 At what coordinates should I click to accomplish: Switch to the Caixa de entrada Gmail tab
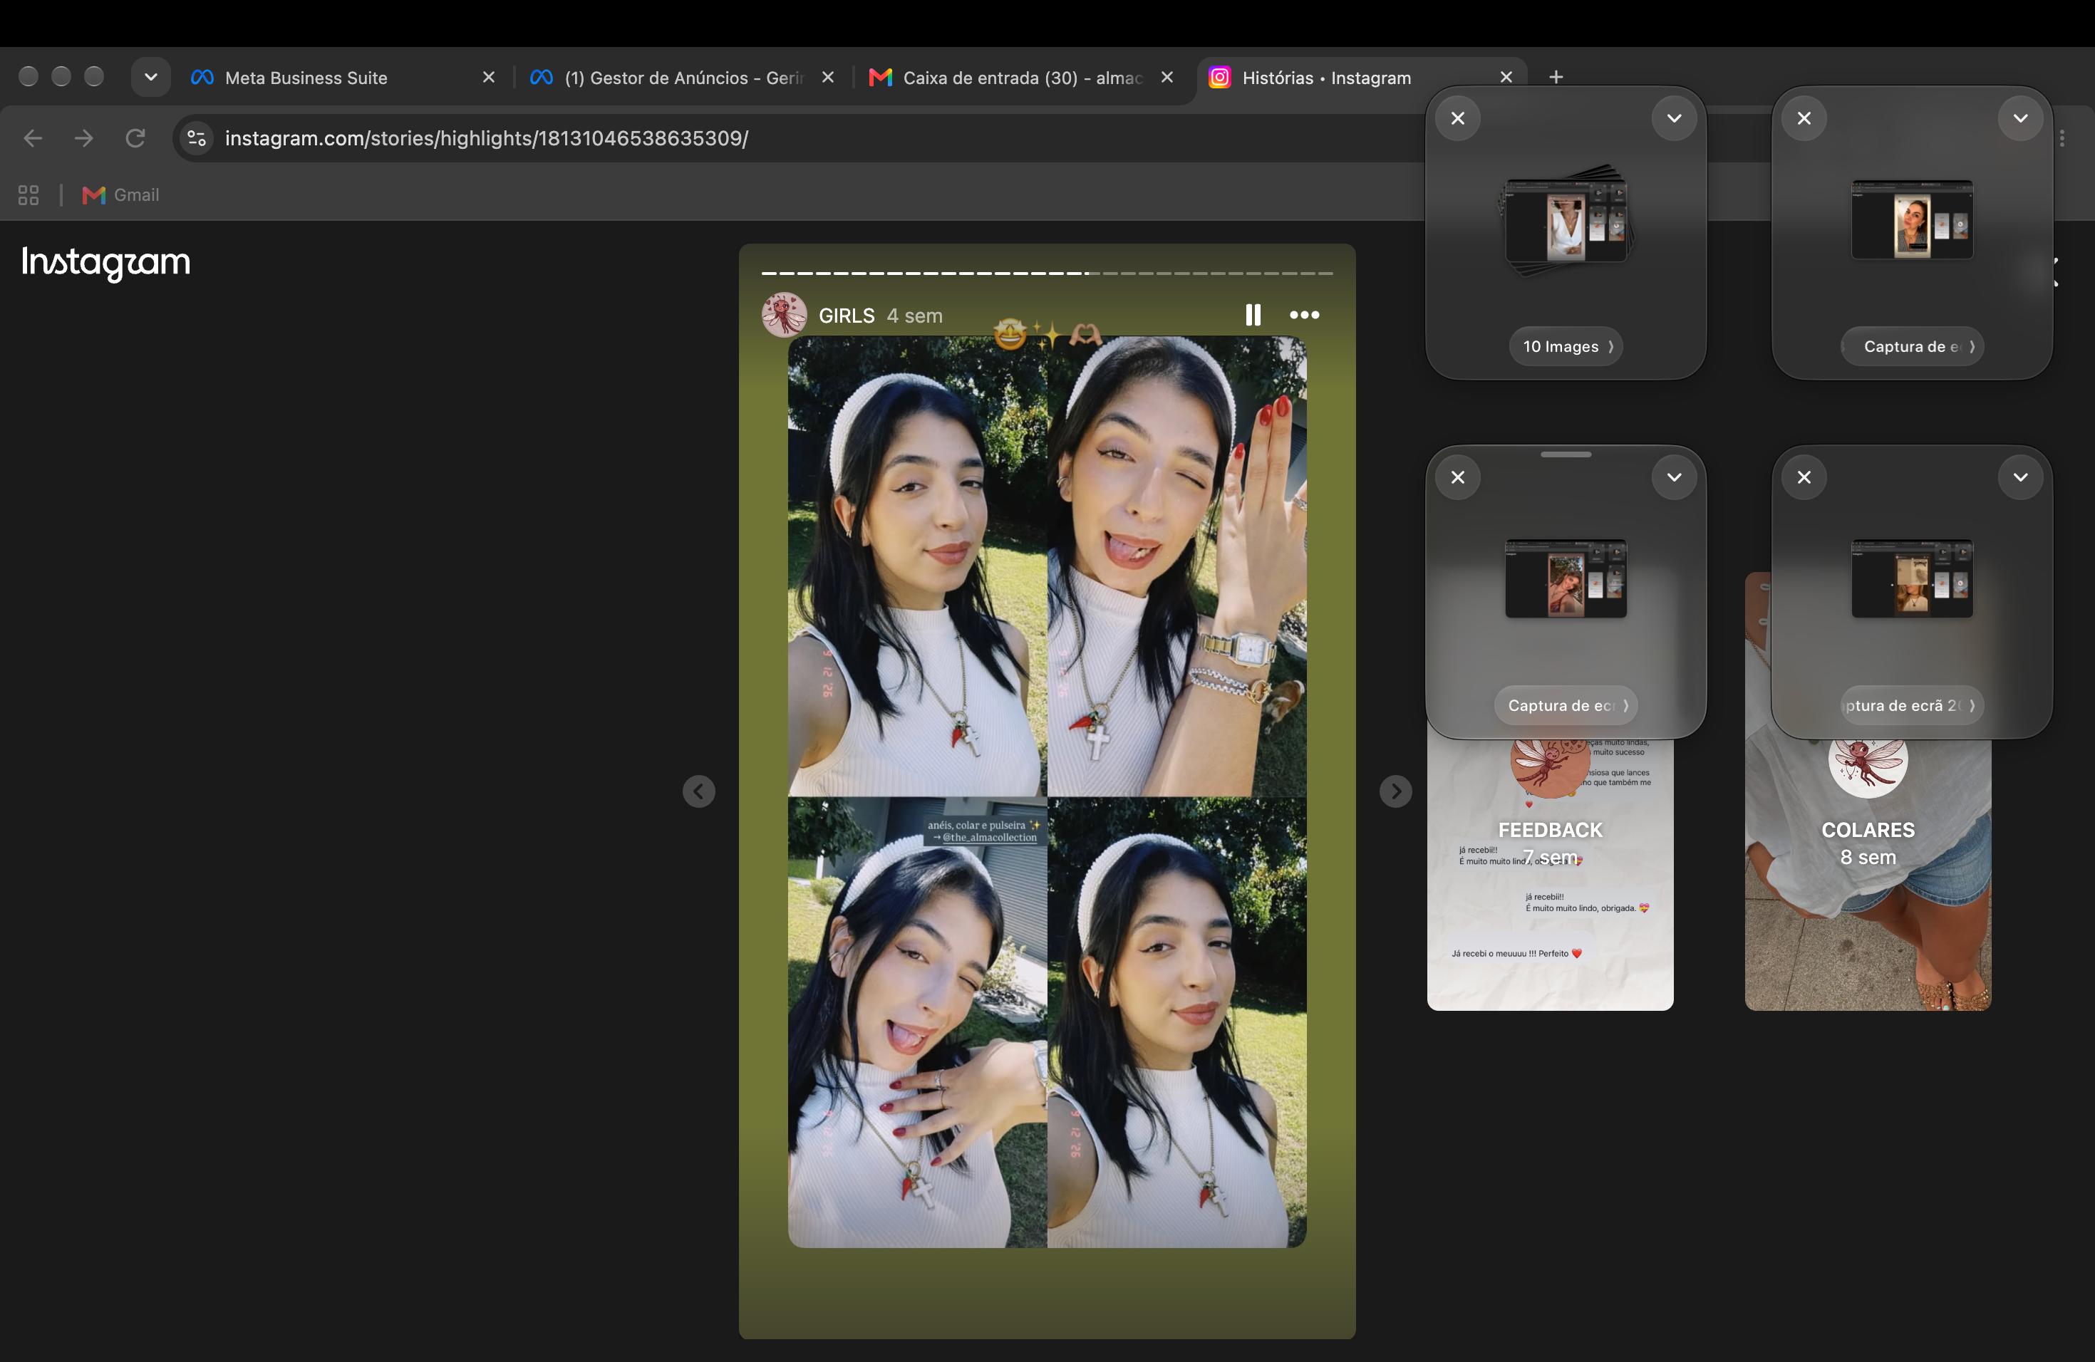[x=1021, y=78]
